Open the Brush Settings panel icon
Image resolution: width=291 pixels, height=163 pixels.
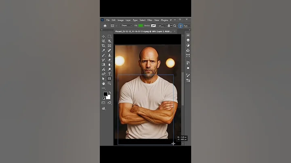click(x=188, y=75)
